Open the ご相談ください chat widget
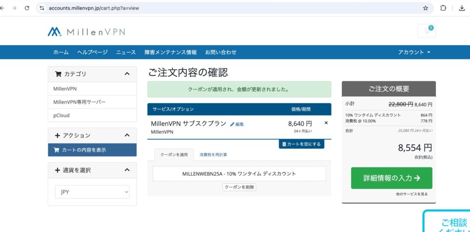The image size is (470, 232). click(x=447, y=221)
